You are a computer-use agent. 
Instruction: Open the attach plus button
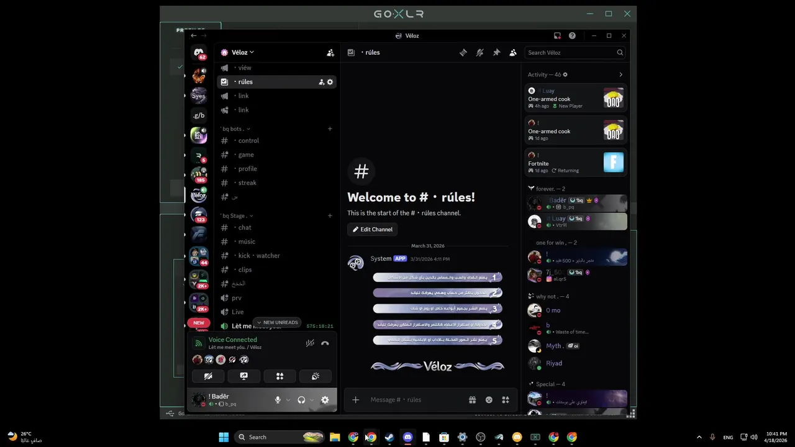click(356, 400)
